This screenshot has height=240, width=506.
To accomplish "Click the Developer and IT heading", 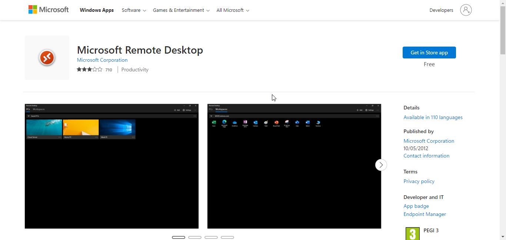I will pos(423,197).
